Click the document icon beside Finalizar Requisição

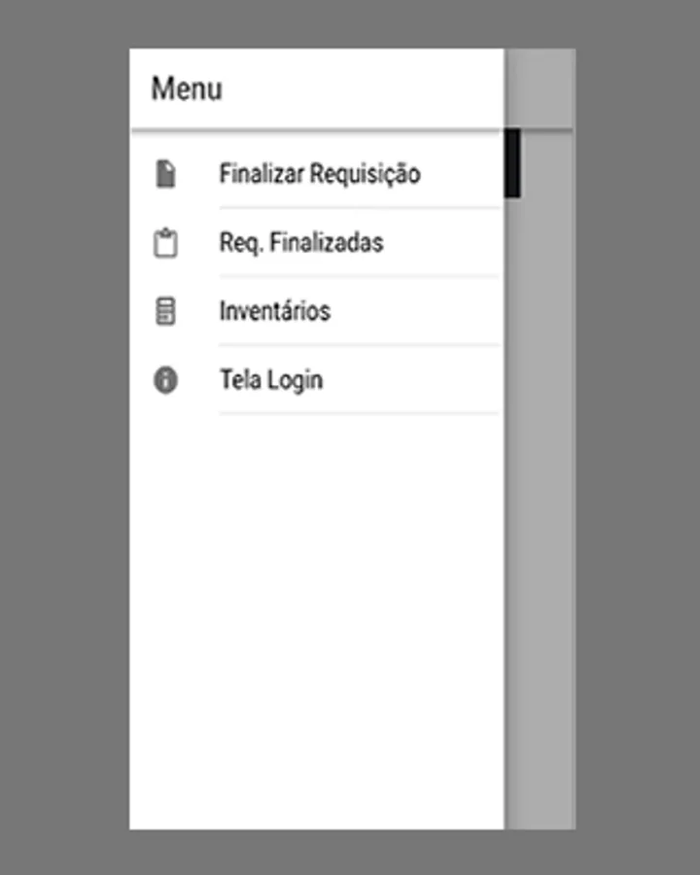pos(165,174)
